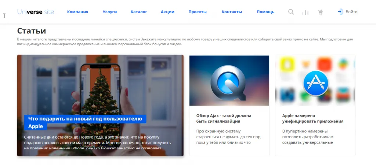Open the Компания menu
376x167 pixels.
tap(78, 12)
